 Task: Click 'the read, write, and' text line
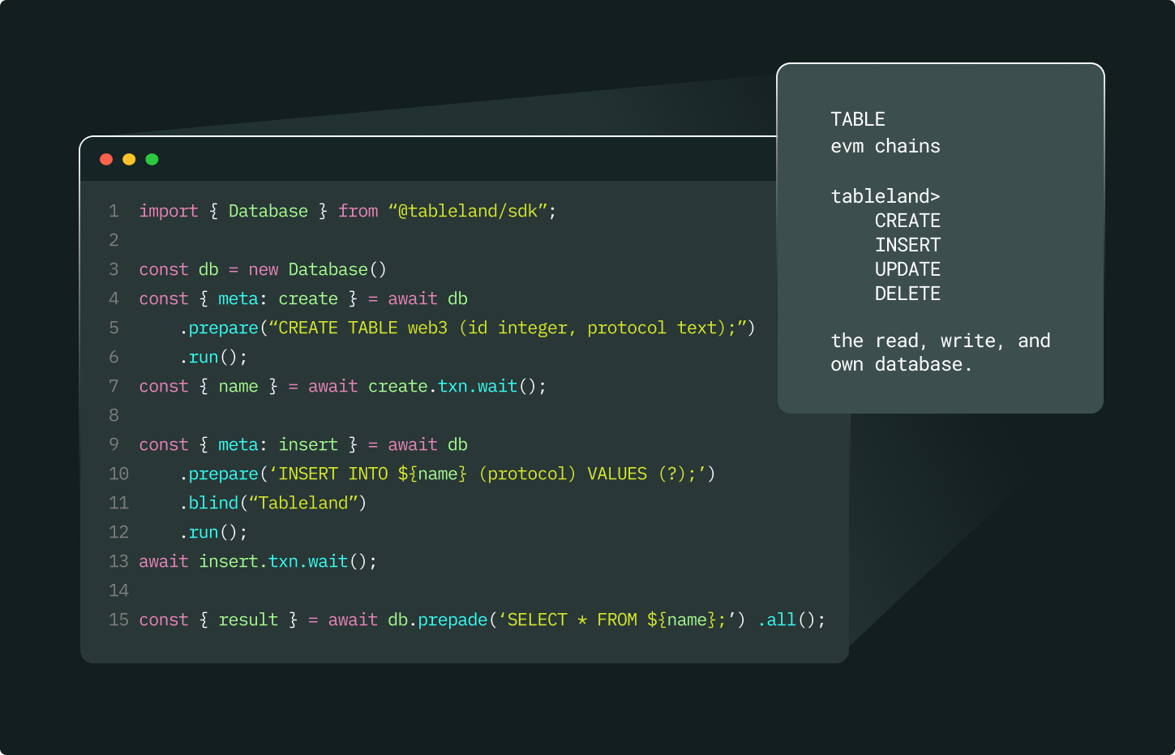click(x=941, y=341)
